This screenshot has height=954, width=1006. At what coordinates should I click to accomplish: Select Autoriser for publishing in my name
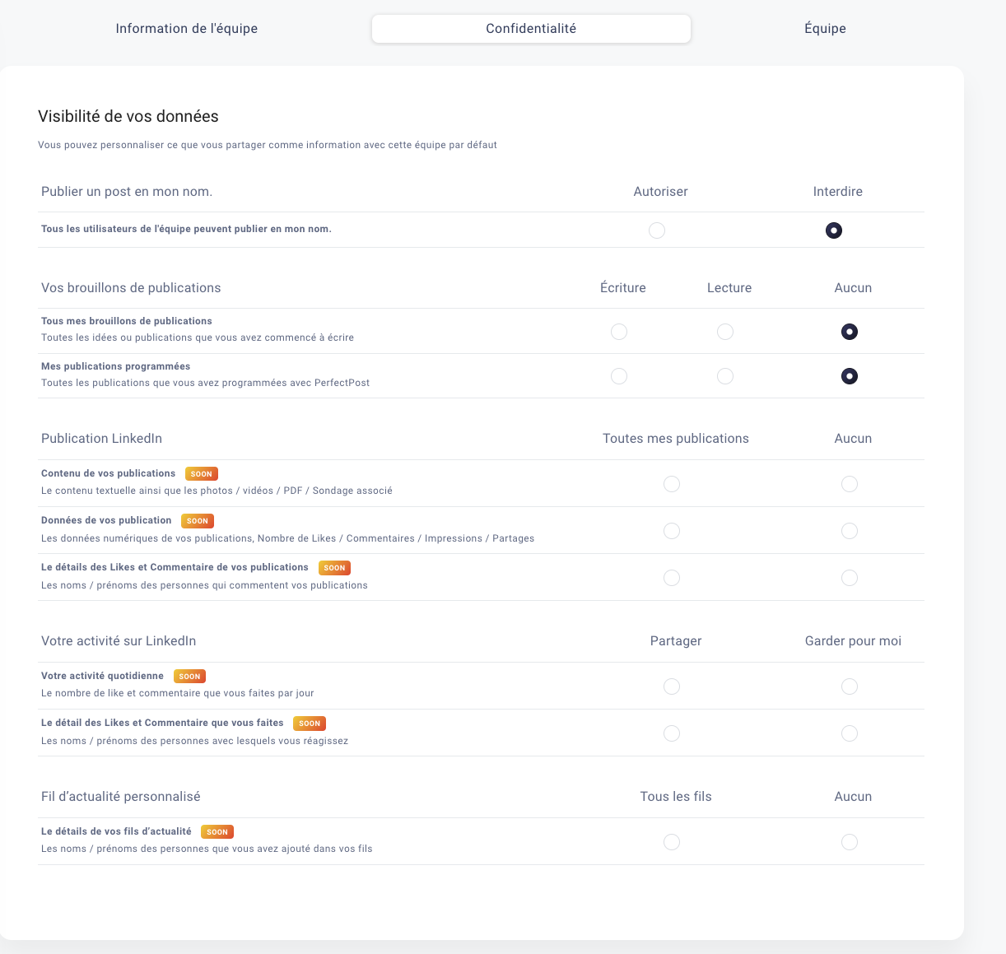(x=656, y=230)
